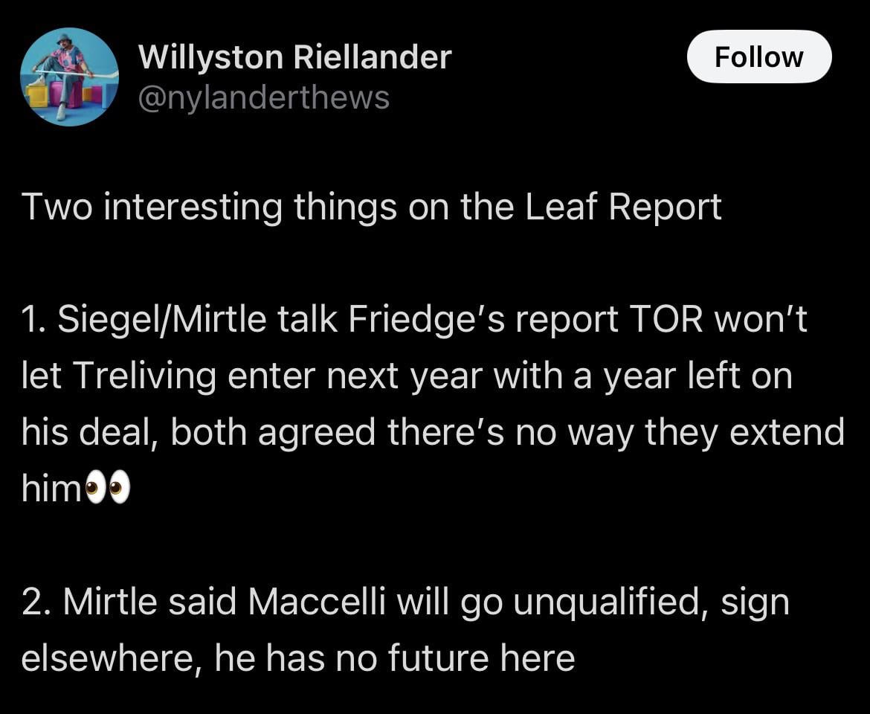Click the numbered item 1 in the tweet
This screenshot has height=714, width=870.
(34, 318)
